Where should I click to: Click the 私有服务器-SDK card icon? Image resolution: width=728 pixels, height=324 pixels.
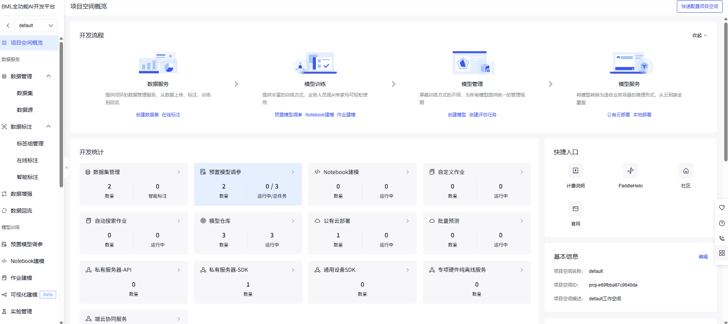pyautogui.click(x=203, y=270)
